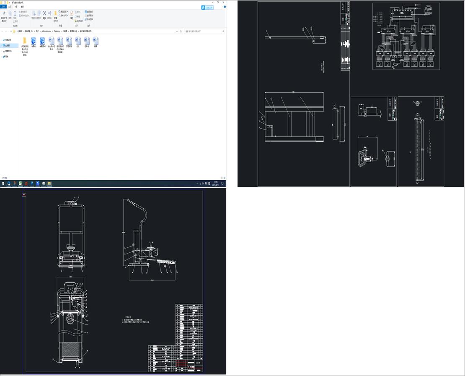This screenshot has height=376, width=465.
Task: Click the refresh icon beside address bar
Action: click(181, 31)
